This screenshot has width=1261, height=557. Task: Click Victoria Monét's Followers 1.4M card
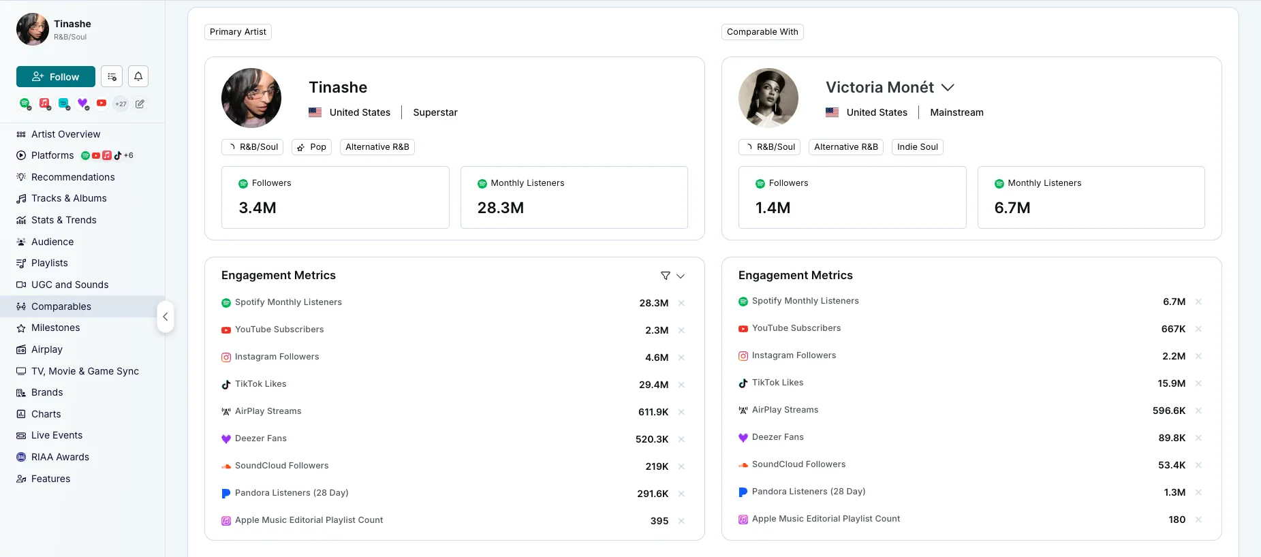coord(852,197)
